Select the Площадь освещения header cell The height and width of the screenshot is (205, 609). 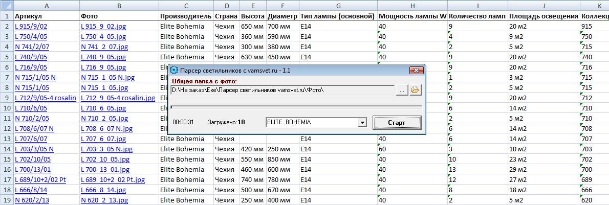click(544, 16)
